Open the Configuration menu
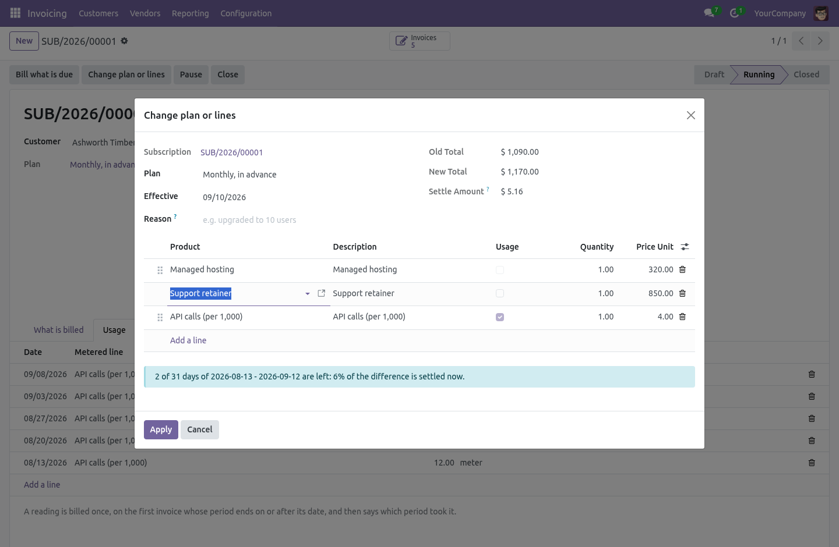 246,13
